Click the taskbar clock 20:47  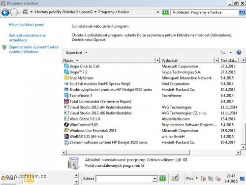(x=231, y=176)
